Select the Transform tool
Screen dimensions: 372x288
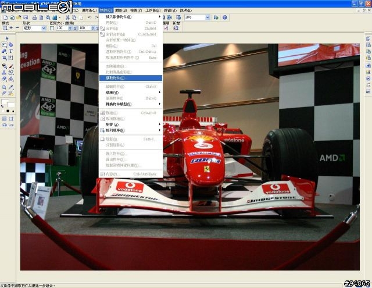(x=11, y=58)
